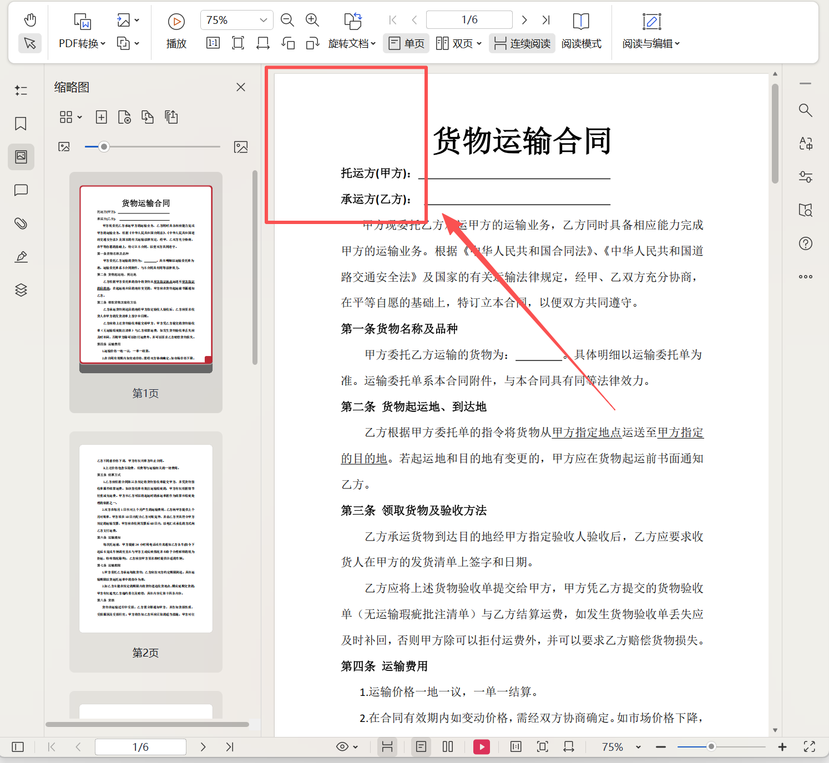829x763 pixels.
Task: Open the comments panel in left sidebar
Action: coord(21,190)
